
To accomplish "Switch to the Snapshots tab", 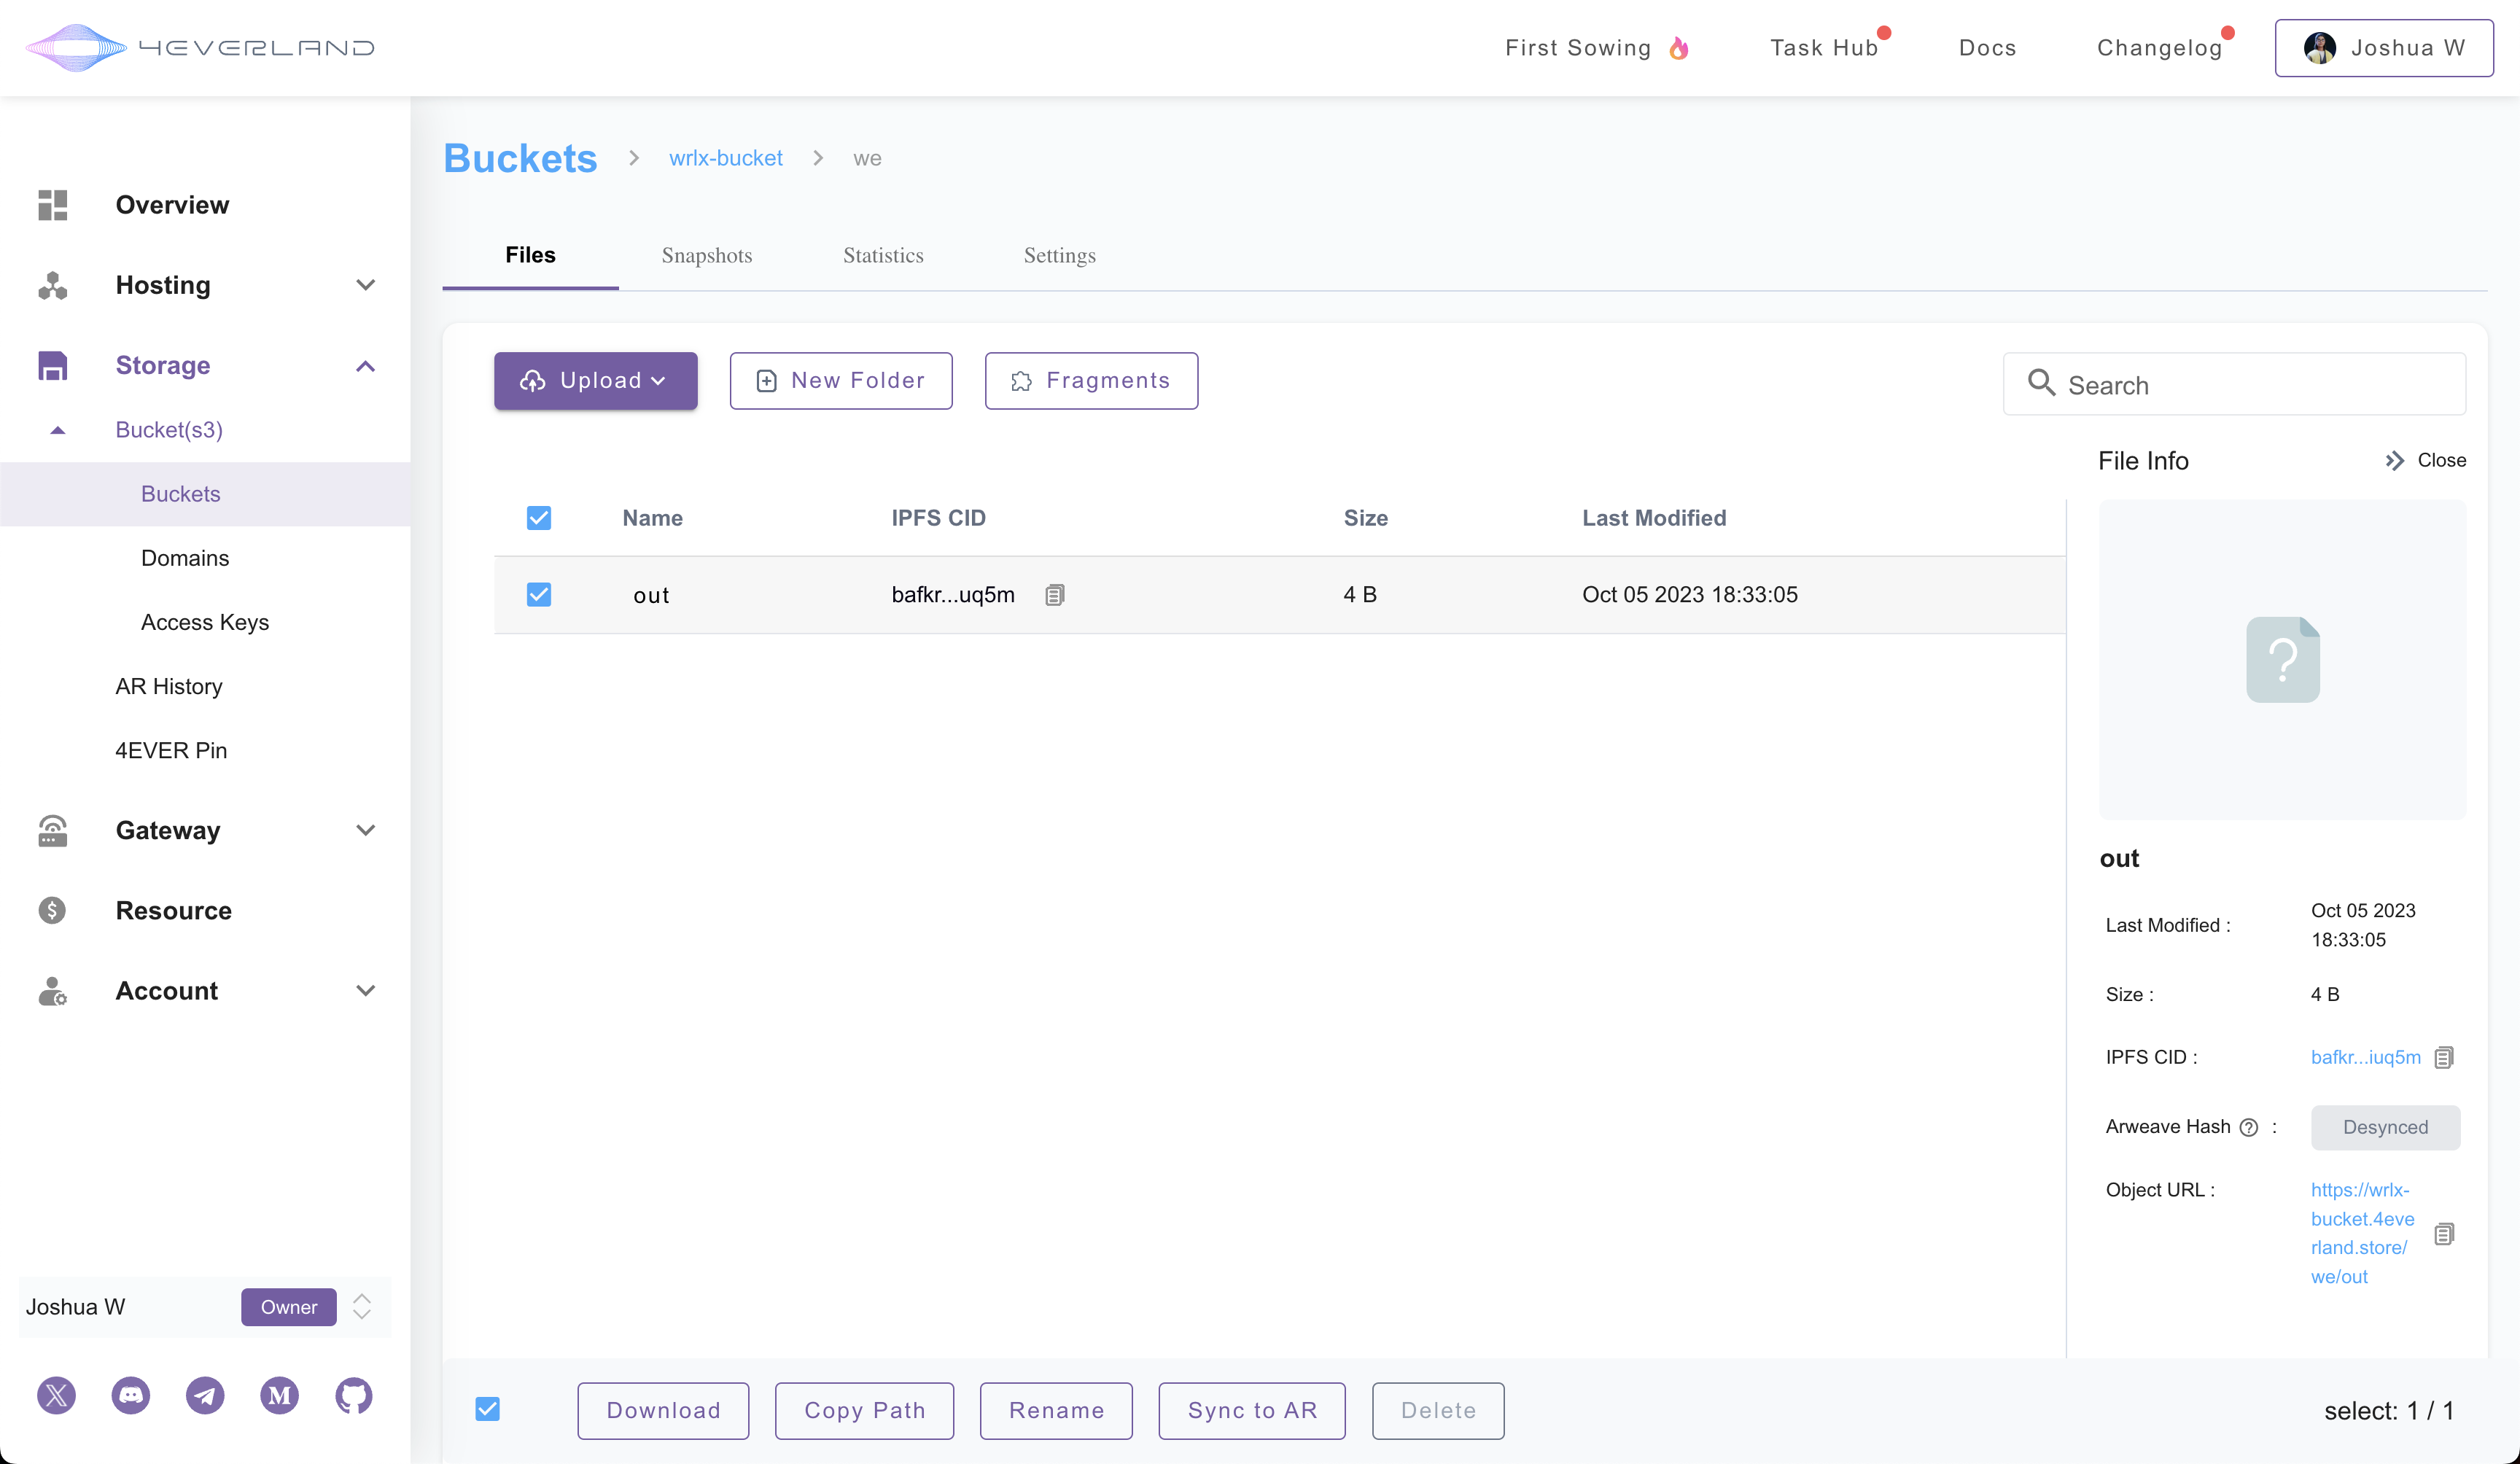I will [x=706, y=255].
